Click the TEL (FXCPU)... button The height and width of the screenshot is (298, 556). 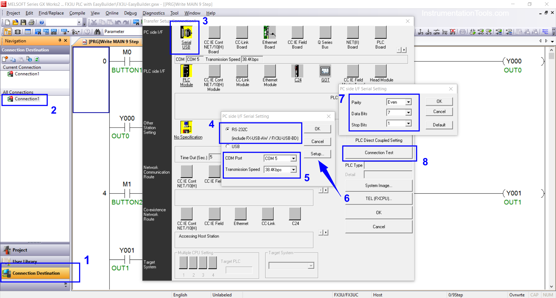378,198
